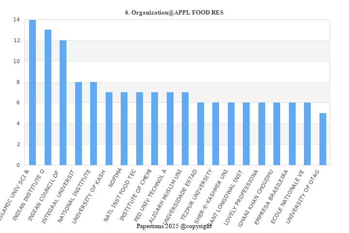Click the UNIVERSITY OF OTAG bar
The width and height of the screenshot is (349, 233).
click(323, 139)
